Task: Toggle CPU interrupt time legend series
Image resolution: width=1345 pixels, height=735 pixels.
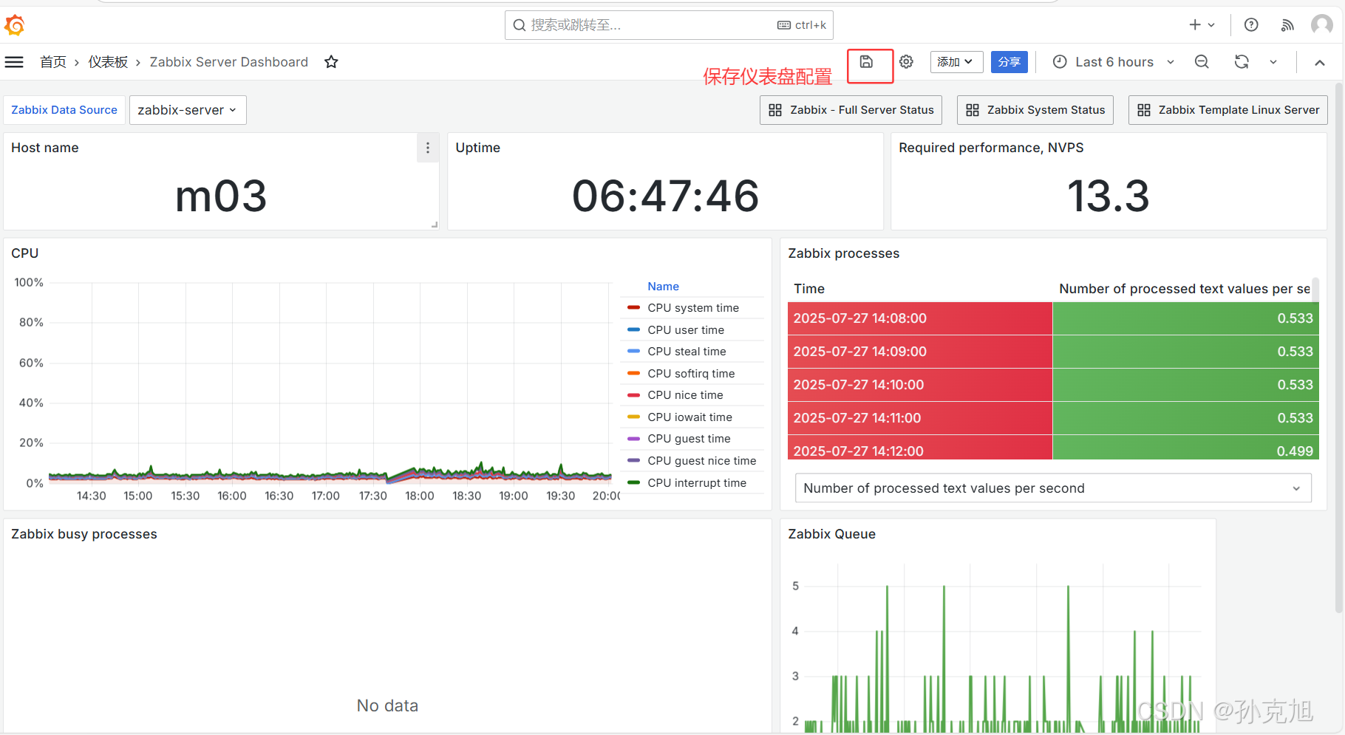Action: coord(697,483)
